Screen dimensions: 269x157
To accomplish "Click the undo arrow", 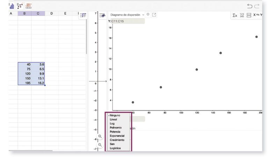I will [x=249, y=6].
